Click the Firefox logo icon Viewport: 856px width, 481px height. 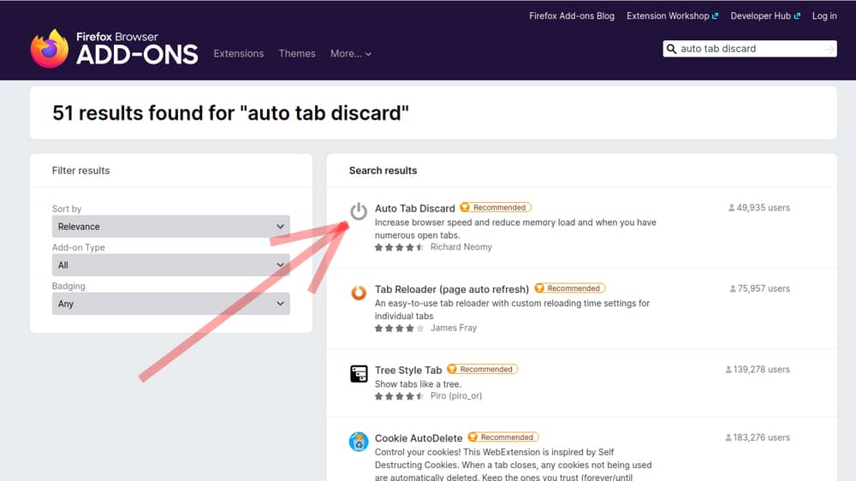tap(49, 49)
